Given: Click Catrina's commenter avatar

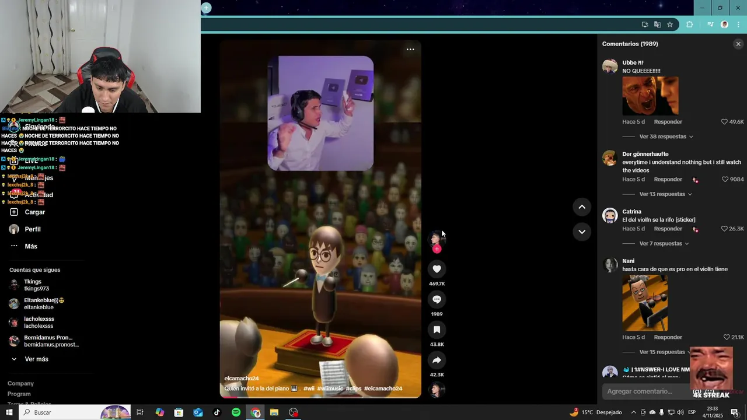Looking at the screenshot, I should click(610, 215).
